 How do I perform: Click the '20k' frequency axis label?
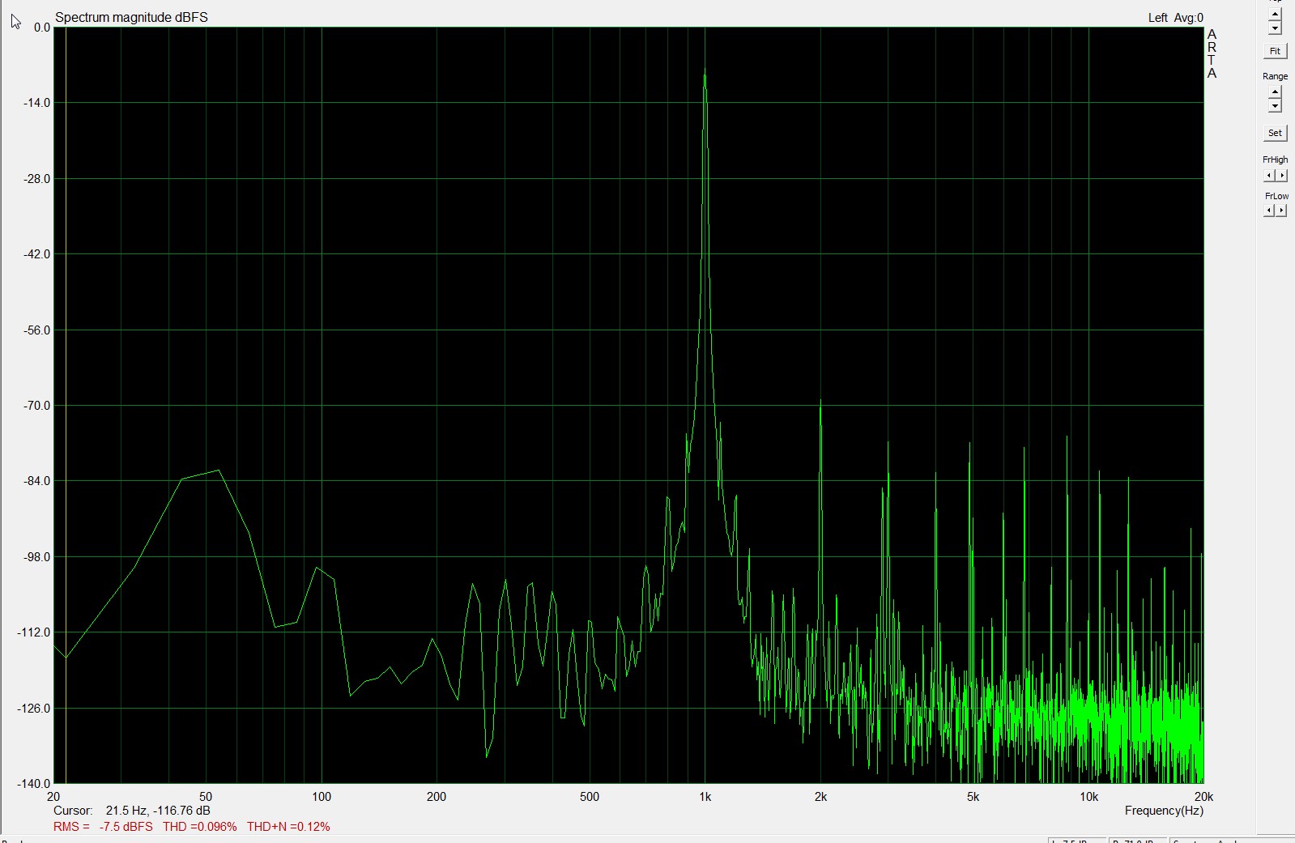[x=1203, y=797]
